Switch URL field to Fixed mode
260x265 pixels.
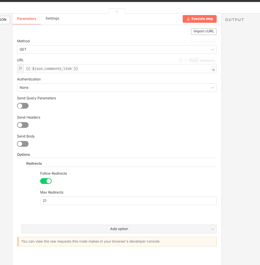(194, 61)
